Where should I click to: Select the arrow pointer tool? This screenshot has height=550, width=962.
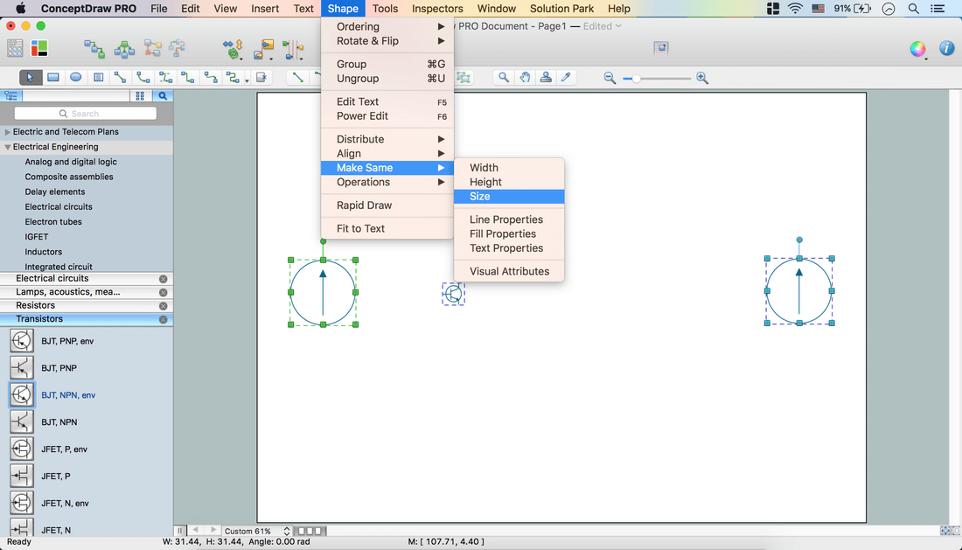coord(30,78)
